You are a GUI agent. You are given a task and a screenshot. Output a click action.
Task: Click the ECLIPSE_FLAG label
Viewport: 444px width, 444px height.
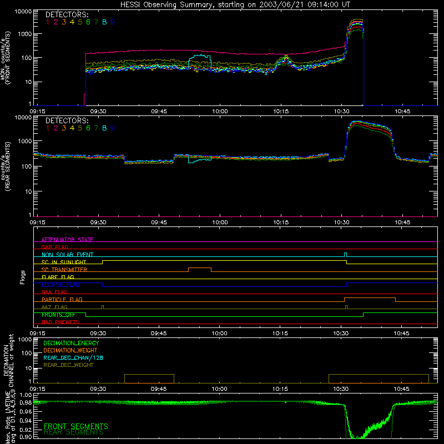coord(60,285)
